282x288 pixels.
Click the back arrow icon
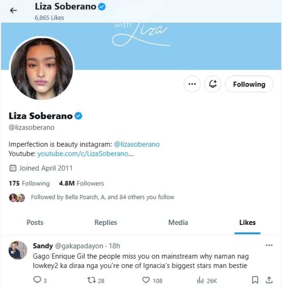click(x=13, y=10)
